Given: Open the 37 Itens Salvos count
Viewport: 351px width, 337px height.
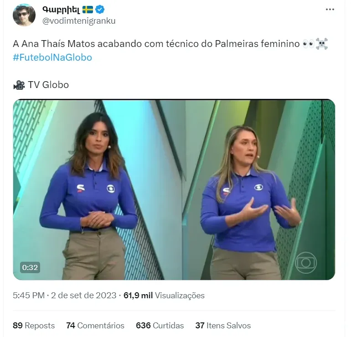Looking at the screenshot, I should [223, 325].
